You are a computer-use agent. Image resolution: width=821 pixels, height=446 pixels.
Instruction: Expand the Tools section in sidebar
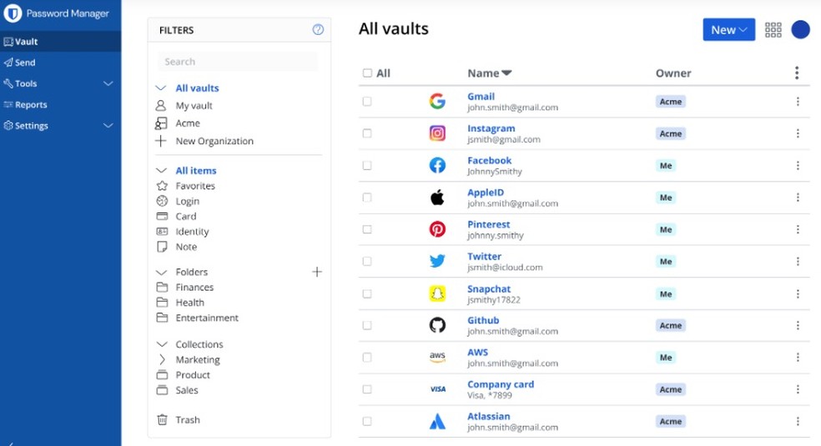coord(108,83)
